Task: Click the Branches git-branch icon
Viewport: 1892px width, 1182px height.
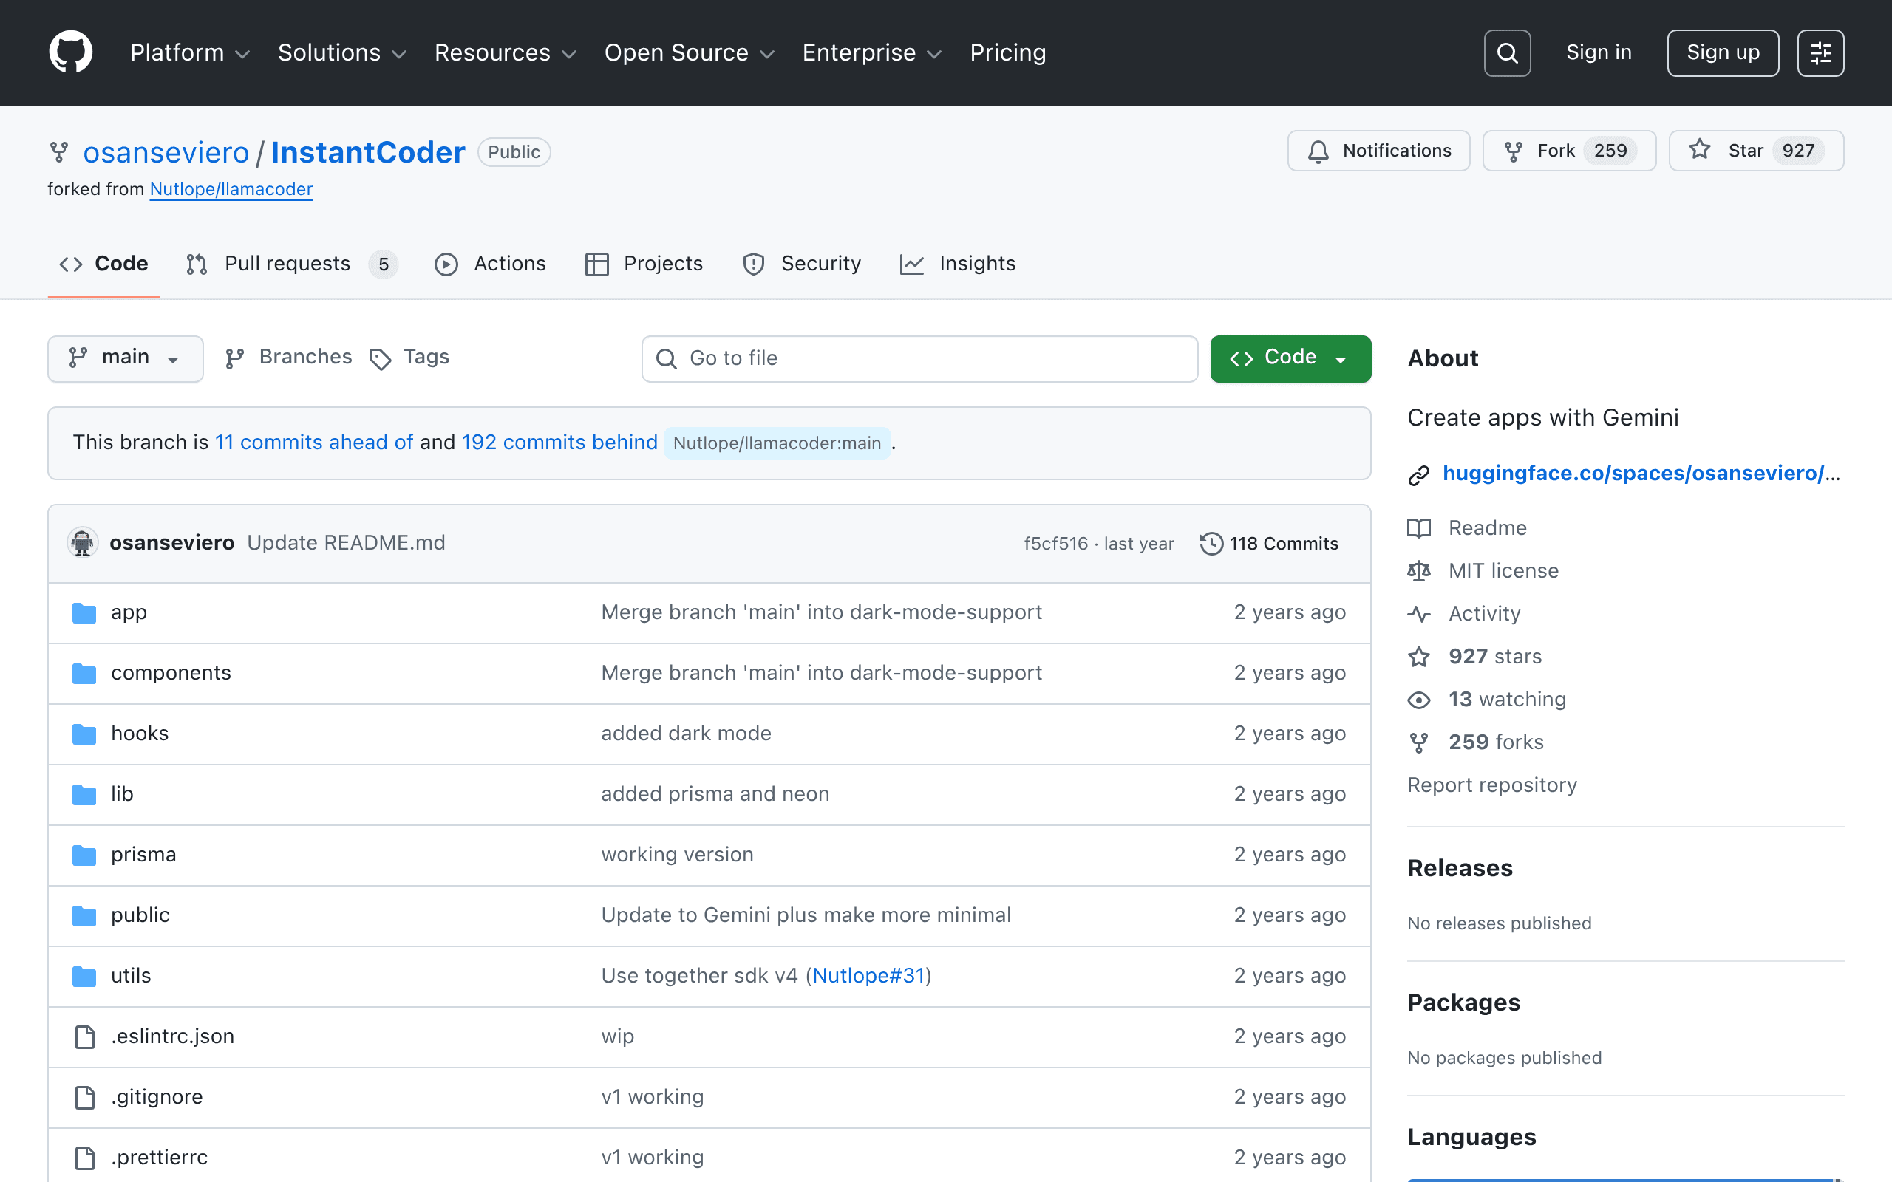Action: coord(234,358)
